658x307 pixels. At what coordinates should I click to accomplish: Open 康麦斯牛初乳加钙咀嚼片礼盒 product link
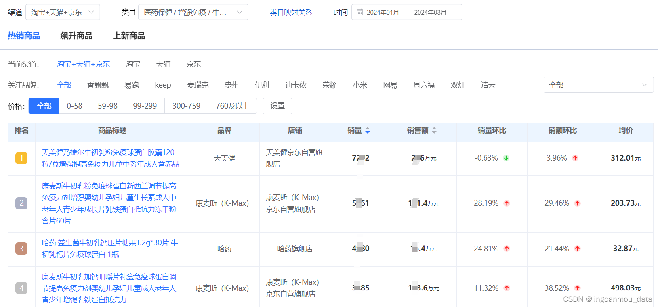click(109, 288)
